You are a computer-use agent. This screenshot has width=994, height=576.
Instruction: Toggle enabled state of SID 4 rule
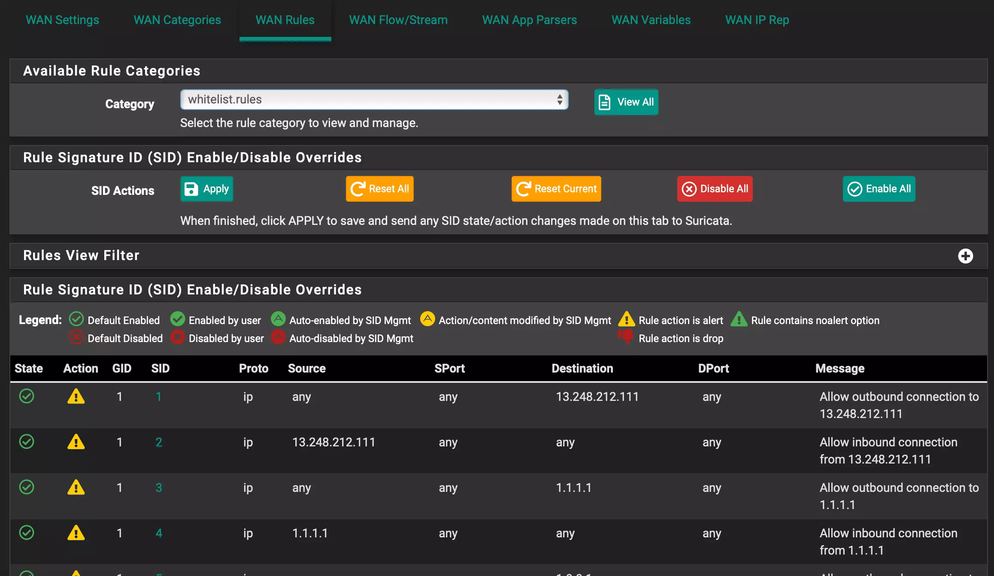click(x=27, y=533)
